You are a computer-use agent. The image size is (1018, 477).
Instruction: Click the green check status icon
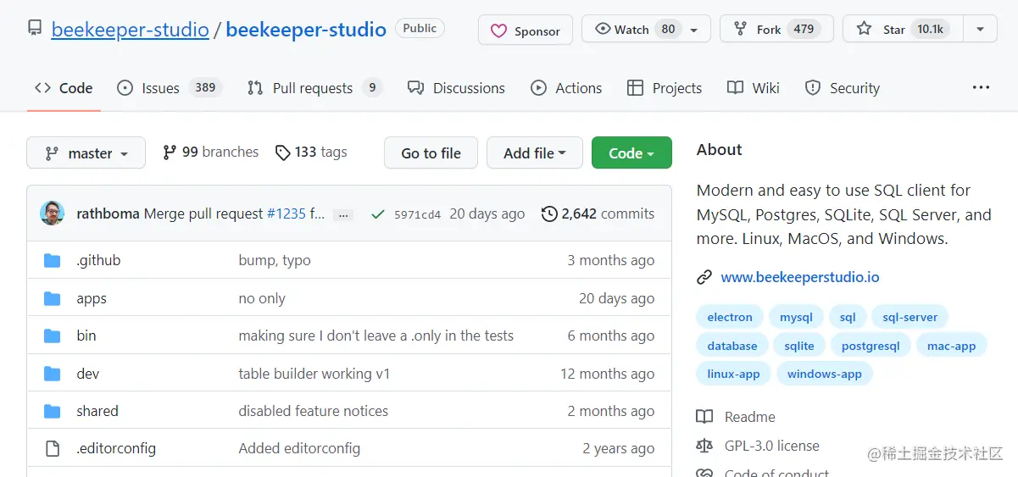377,214
